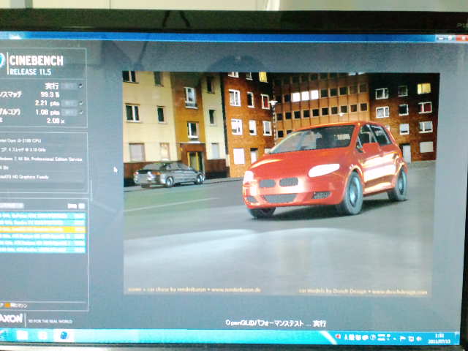Click the IME input mode A icon
This screenshot has width=468, height=351.
(346, 337)
